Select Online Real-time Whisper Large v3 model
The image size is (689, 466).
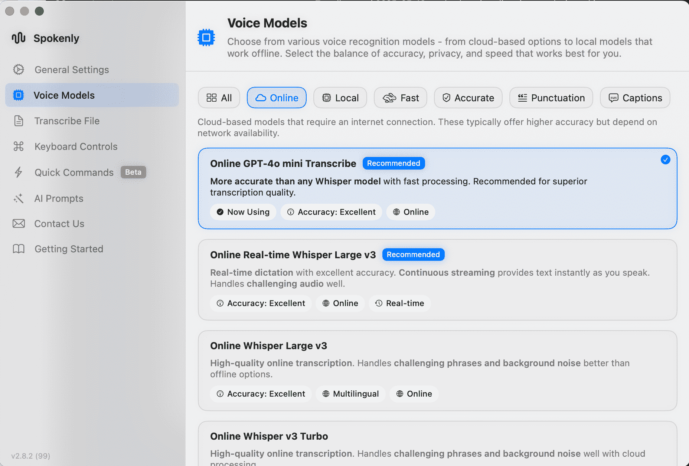438,280
